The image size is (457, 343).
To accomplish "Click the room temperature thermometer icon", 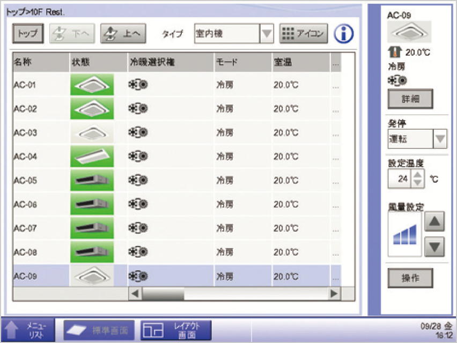I will pos(395,52).
